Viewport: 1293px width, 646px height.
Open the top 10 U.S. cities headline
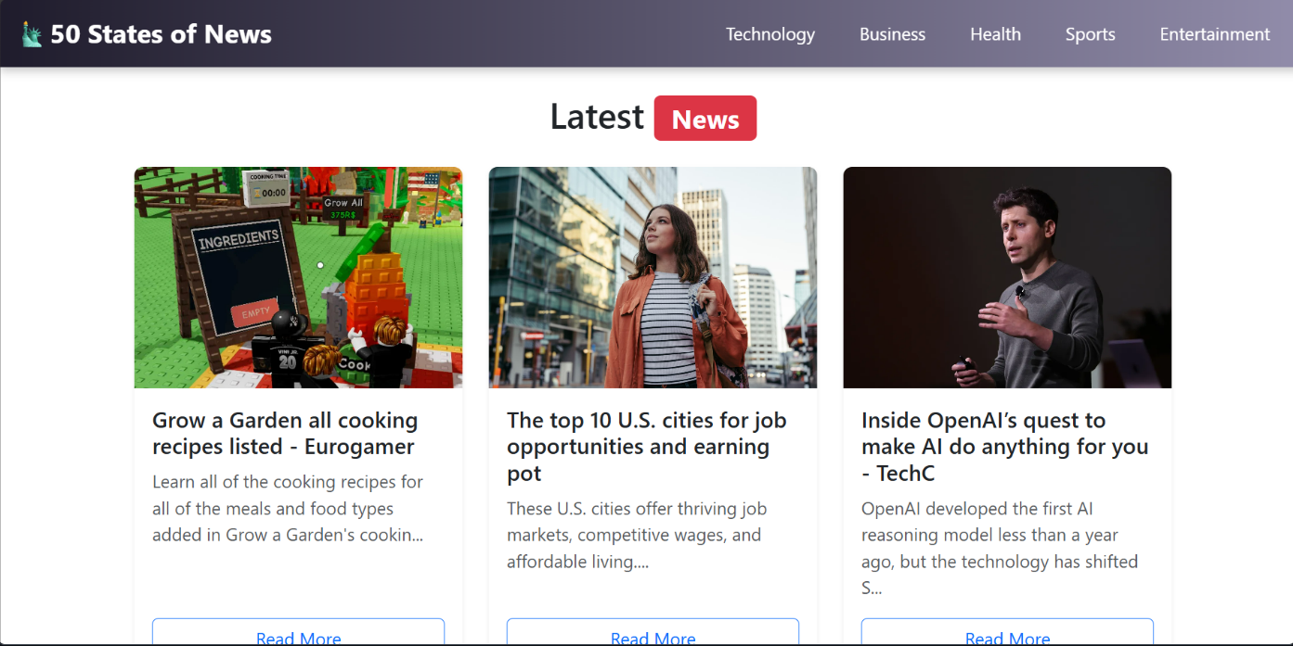(x=646, y=447)
